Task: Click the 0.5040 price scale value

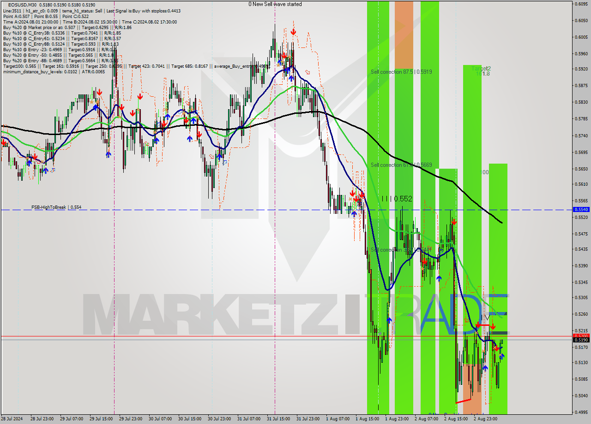Action: [x=581, y=396]
